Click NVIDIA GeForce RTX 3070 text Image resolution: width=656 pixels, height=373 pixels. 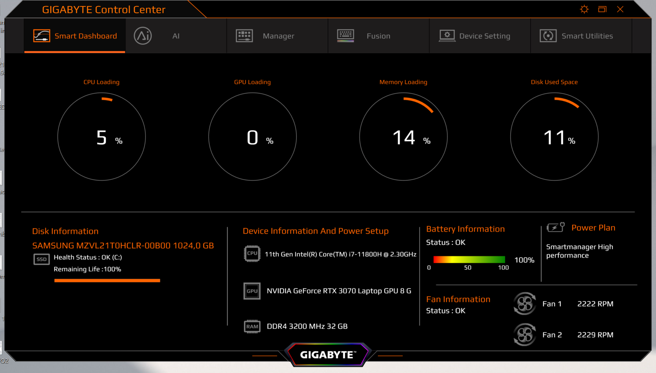[x=339, y=291]
